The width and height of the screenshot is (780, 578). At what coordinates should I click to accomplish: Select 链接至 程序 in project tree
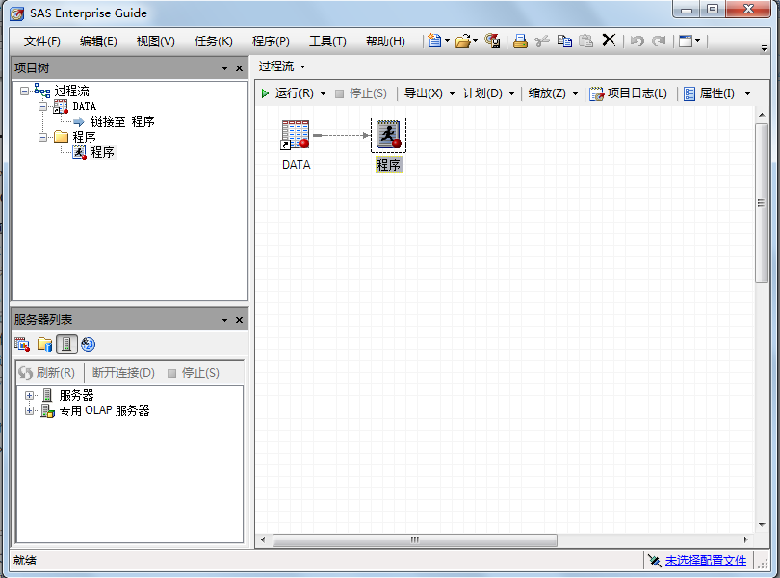(122, 121)
